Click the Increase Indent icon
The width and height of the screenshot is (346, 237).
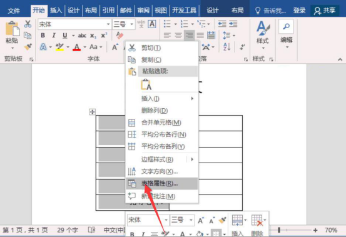[233, 24]
